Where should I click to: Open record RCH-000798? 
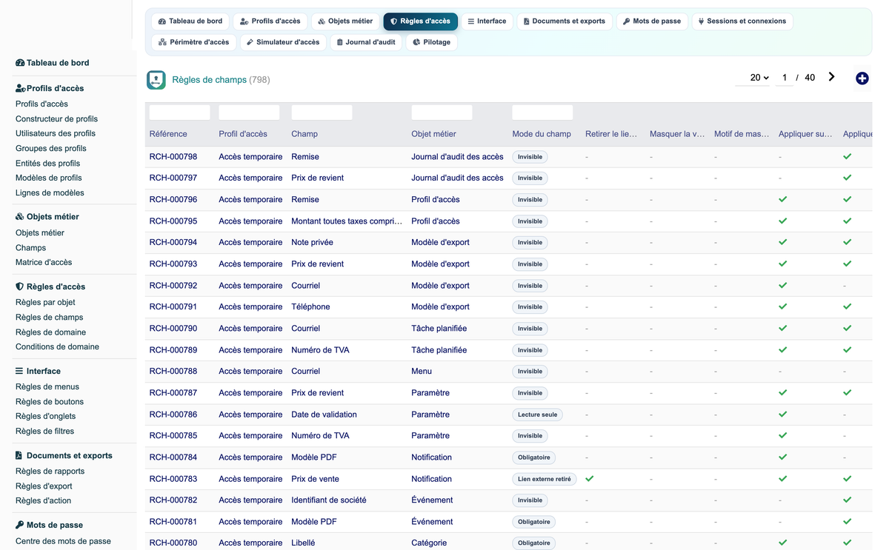173,157
